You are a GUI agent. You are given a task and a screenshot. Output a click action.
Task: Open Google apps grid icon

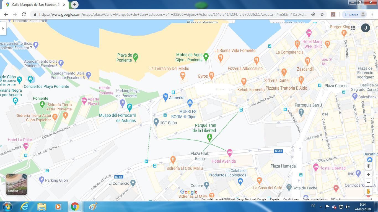click(353, 28)
